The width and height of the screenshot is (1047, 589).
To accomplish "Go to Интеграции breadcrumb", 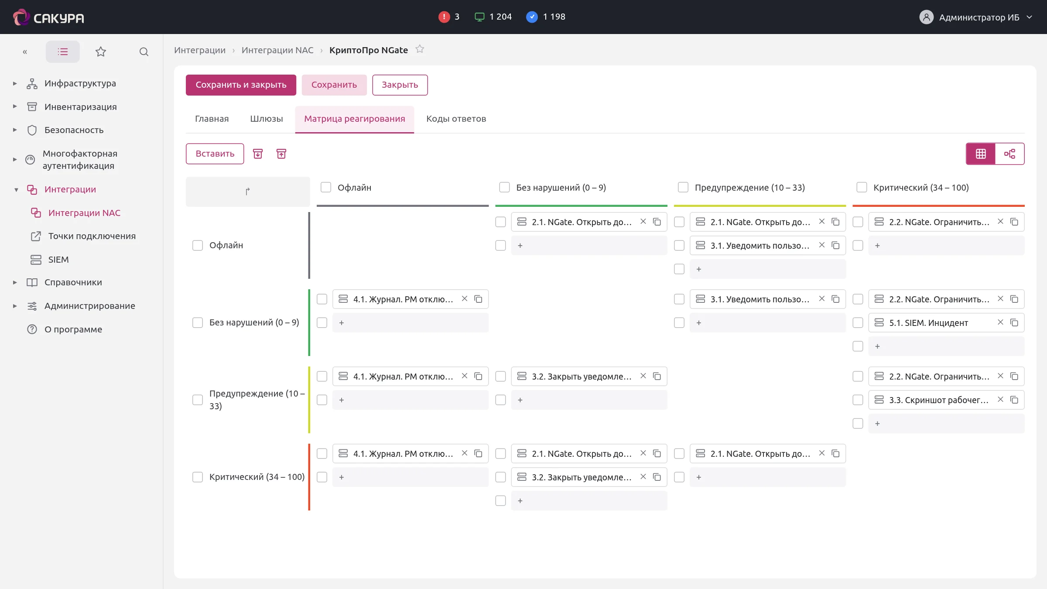I will tap(200, 50).
